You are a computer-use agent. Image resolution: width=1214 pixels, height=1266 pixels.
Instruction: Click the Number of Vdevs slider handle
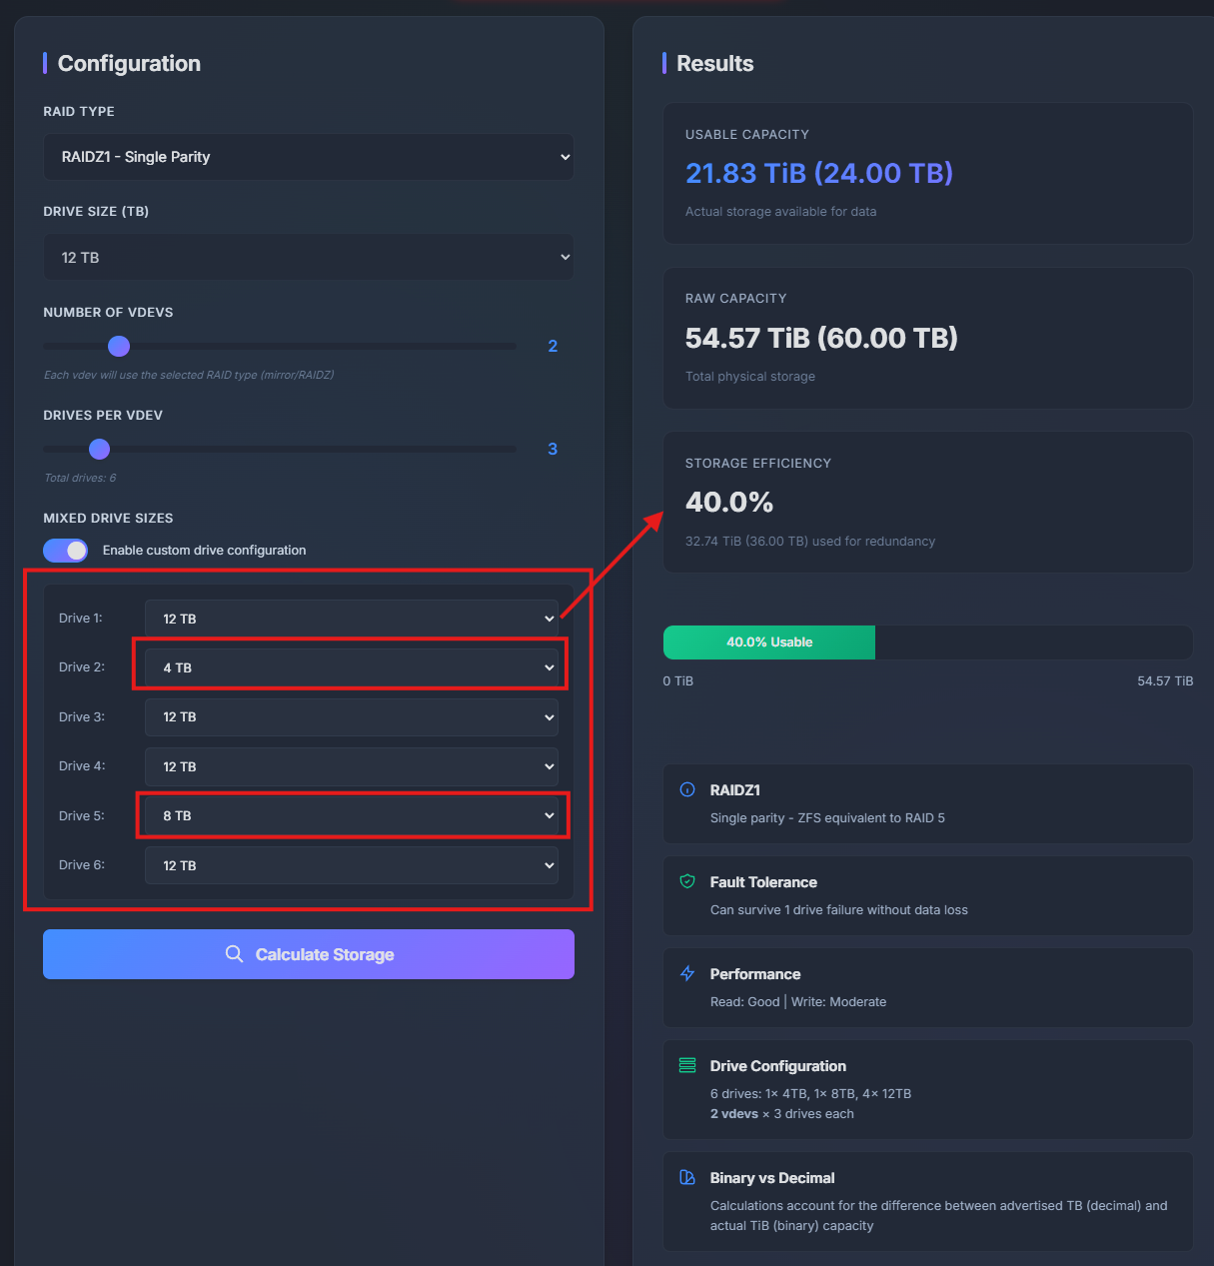tap(119, 346)
